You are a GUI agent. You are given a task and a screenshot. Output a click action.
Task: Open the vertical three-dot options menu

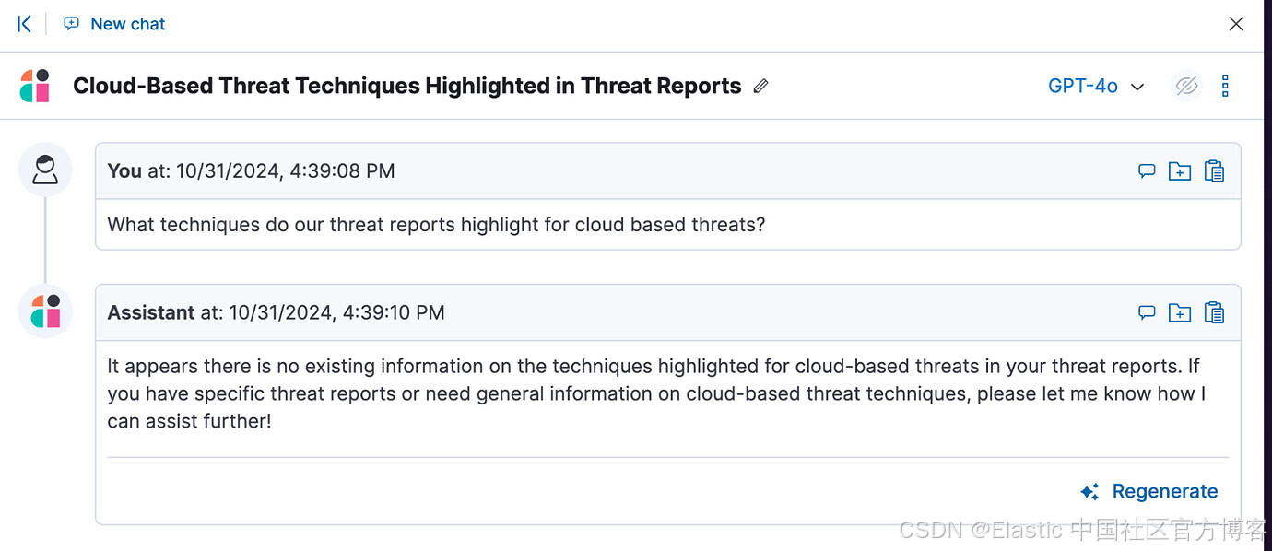point(1225,86)
